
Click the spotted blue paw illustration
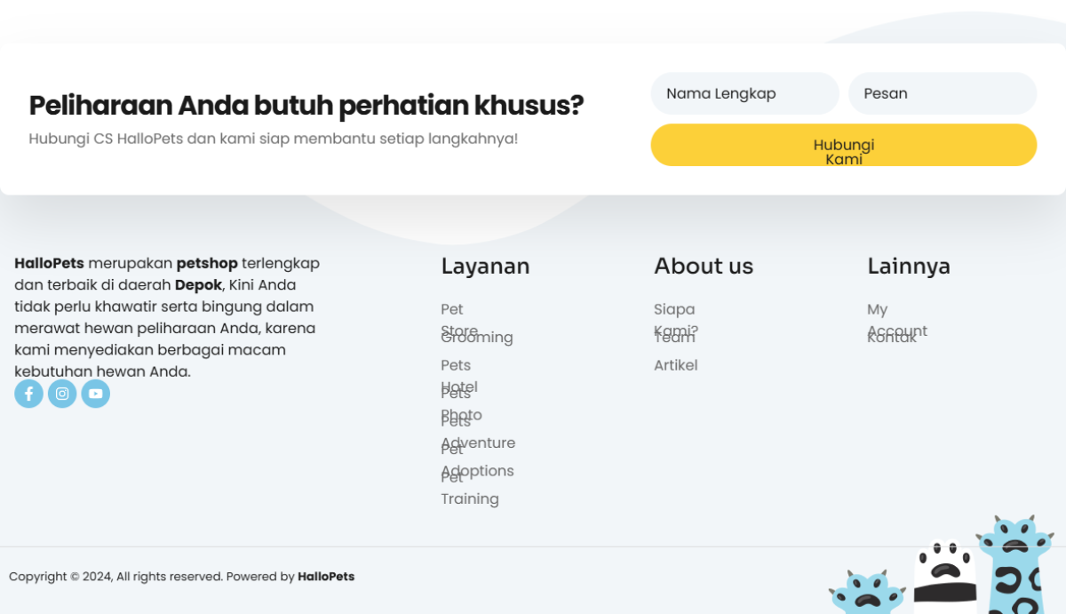[1015, 565]
